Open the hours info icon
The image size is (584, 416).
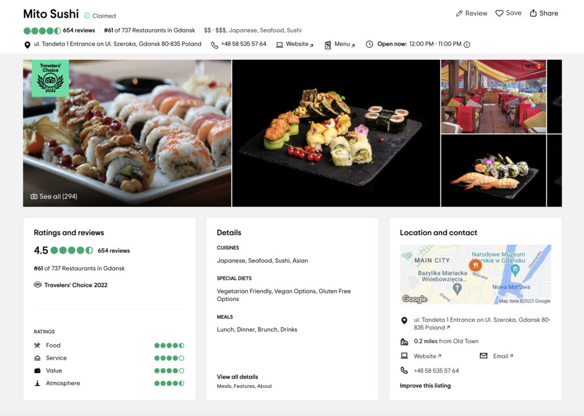coord(467,44)
